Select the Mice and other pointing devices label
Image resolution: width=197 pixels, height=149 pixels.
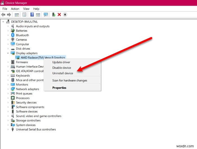(30, 80)
